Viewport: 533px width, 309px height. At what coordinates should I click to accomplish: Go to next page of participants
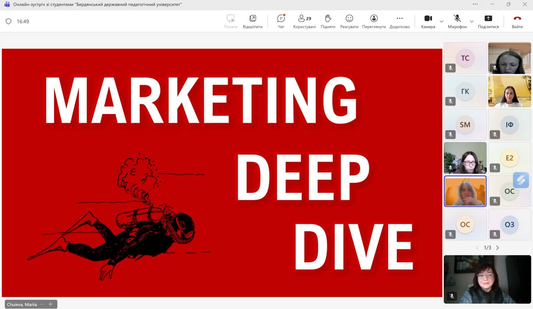click(497, 248)
